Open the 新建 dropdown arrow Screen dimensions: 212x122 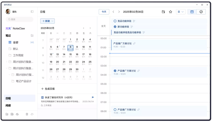click(52, 21)
